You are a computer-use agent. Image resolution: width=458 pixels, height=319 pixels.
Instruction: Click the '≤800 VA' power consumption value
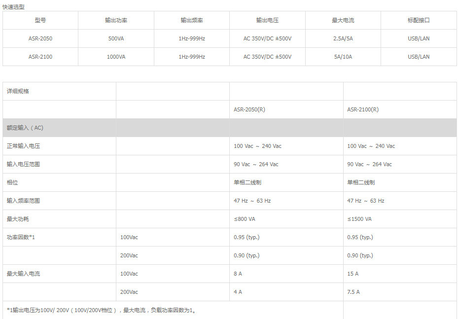coord(245,219)
